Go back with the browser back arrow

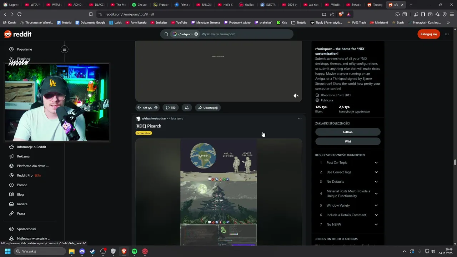click(5, 14)
